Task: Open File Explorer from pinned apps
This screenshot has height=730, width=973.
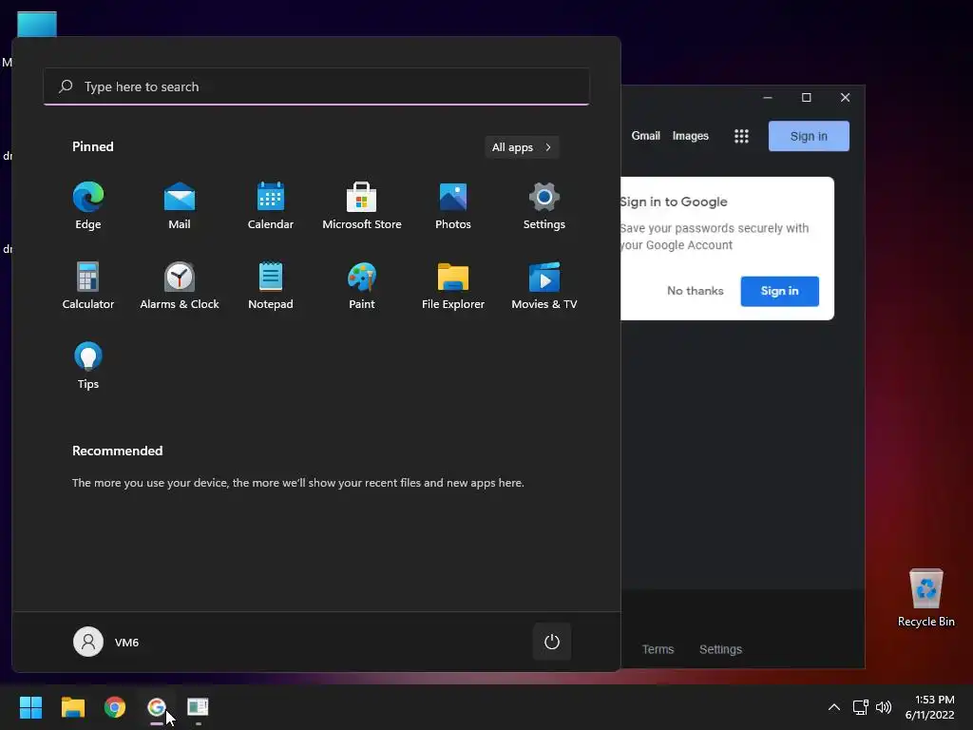Action: point(453,285)
